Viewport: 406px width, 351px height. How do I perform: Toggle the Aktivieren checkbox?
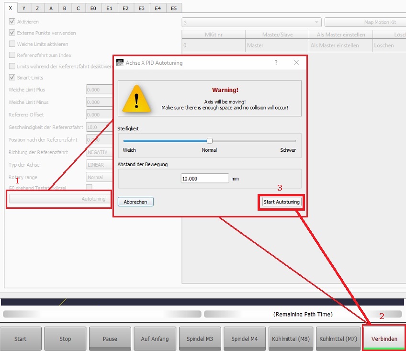[12, 22]
